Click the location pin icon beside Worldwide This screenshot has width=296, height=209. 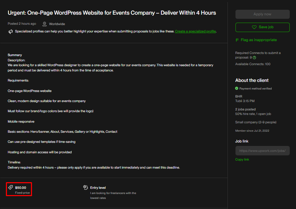pyautogui.click(x=45, y=24)
